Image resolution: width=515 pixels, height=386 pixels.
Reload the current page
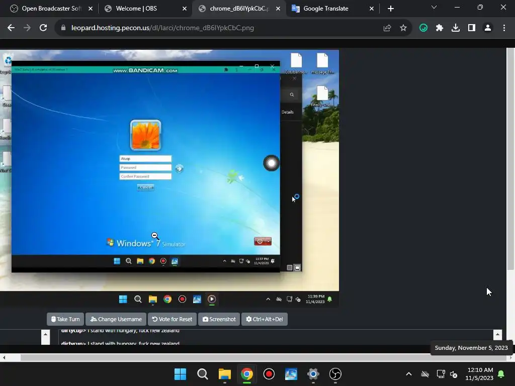(x=43, y=28)
